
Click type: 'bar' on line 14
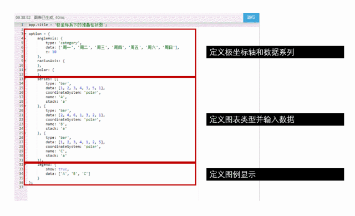58,84
